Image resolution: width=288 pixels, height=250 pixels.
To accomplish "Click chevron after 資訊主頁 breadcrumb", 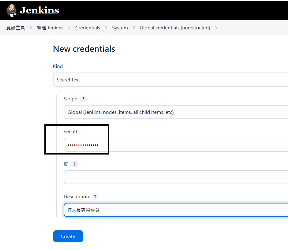I will tap(31, 28).
